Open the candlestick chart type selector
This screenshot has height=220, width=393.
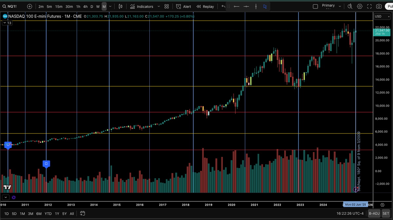pyautogui.click(x=120, y=7)
